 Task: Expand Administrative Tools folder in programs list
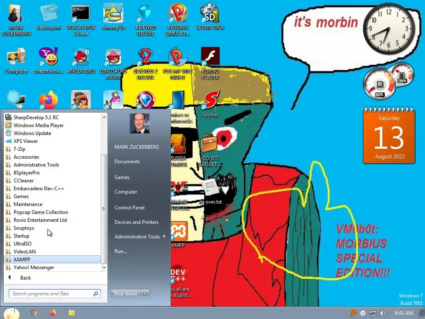[52, 164]
